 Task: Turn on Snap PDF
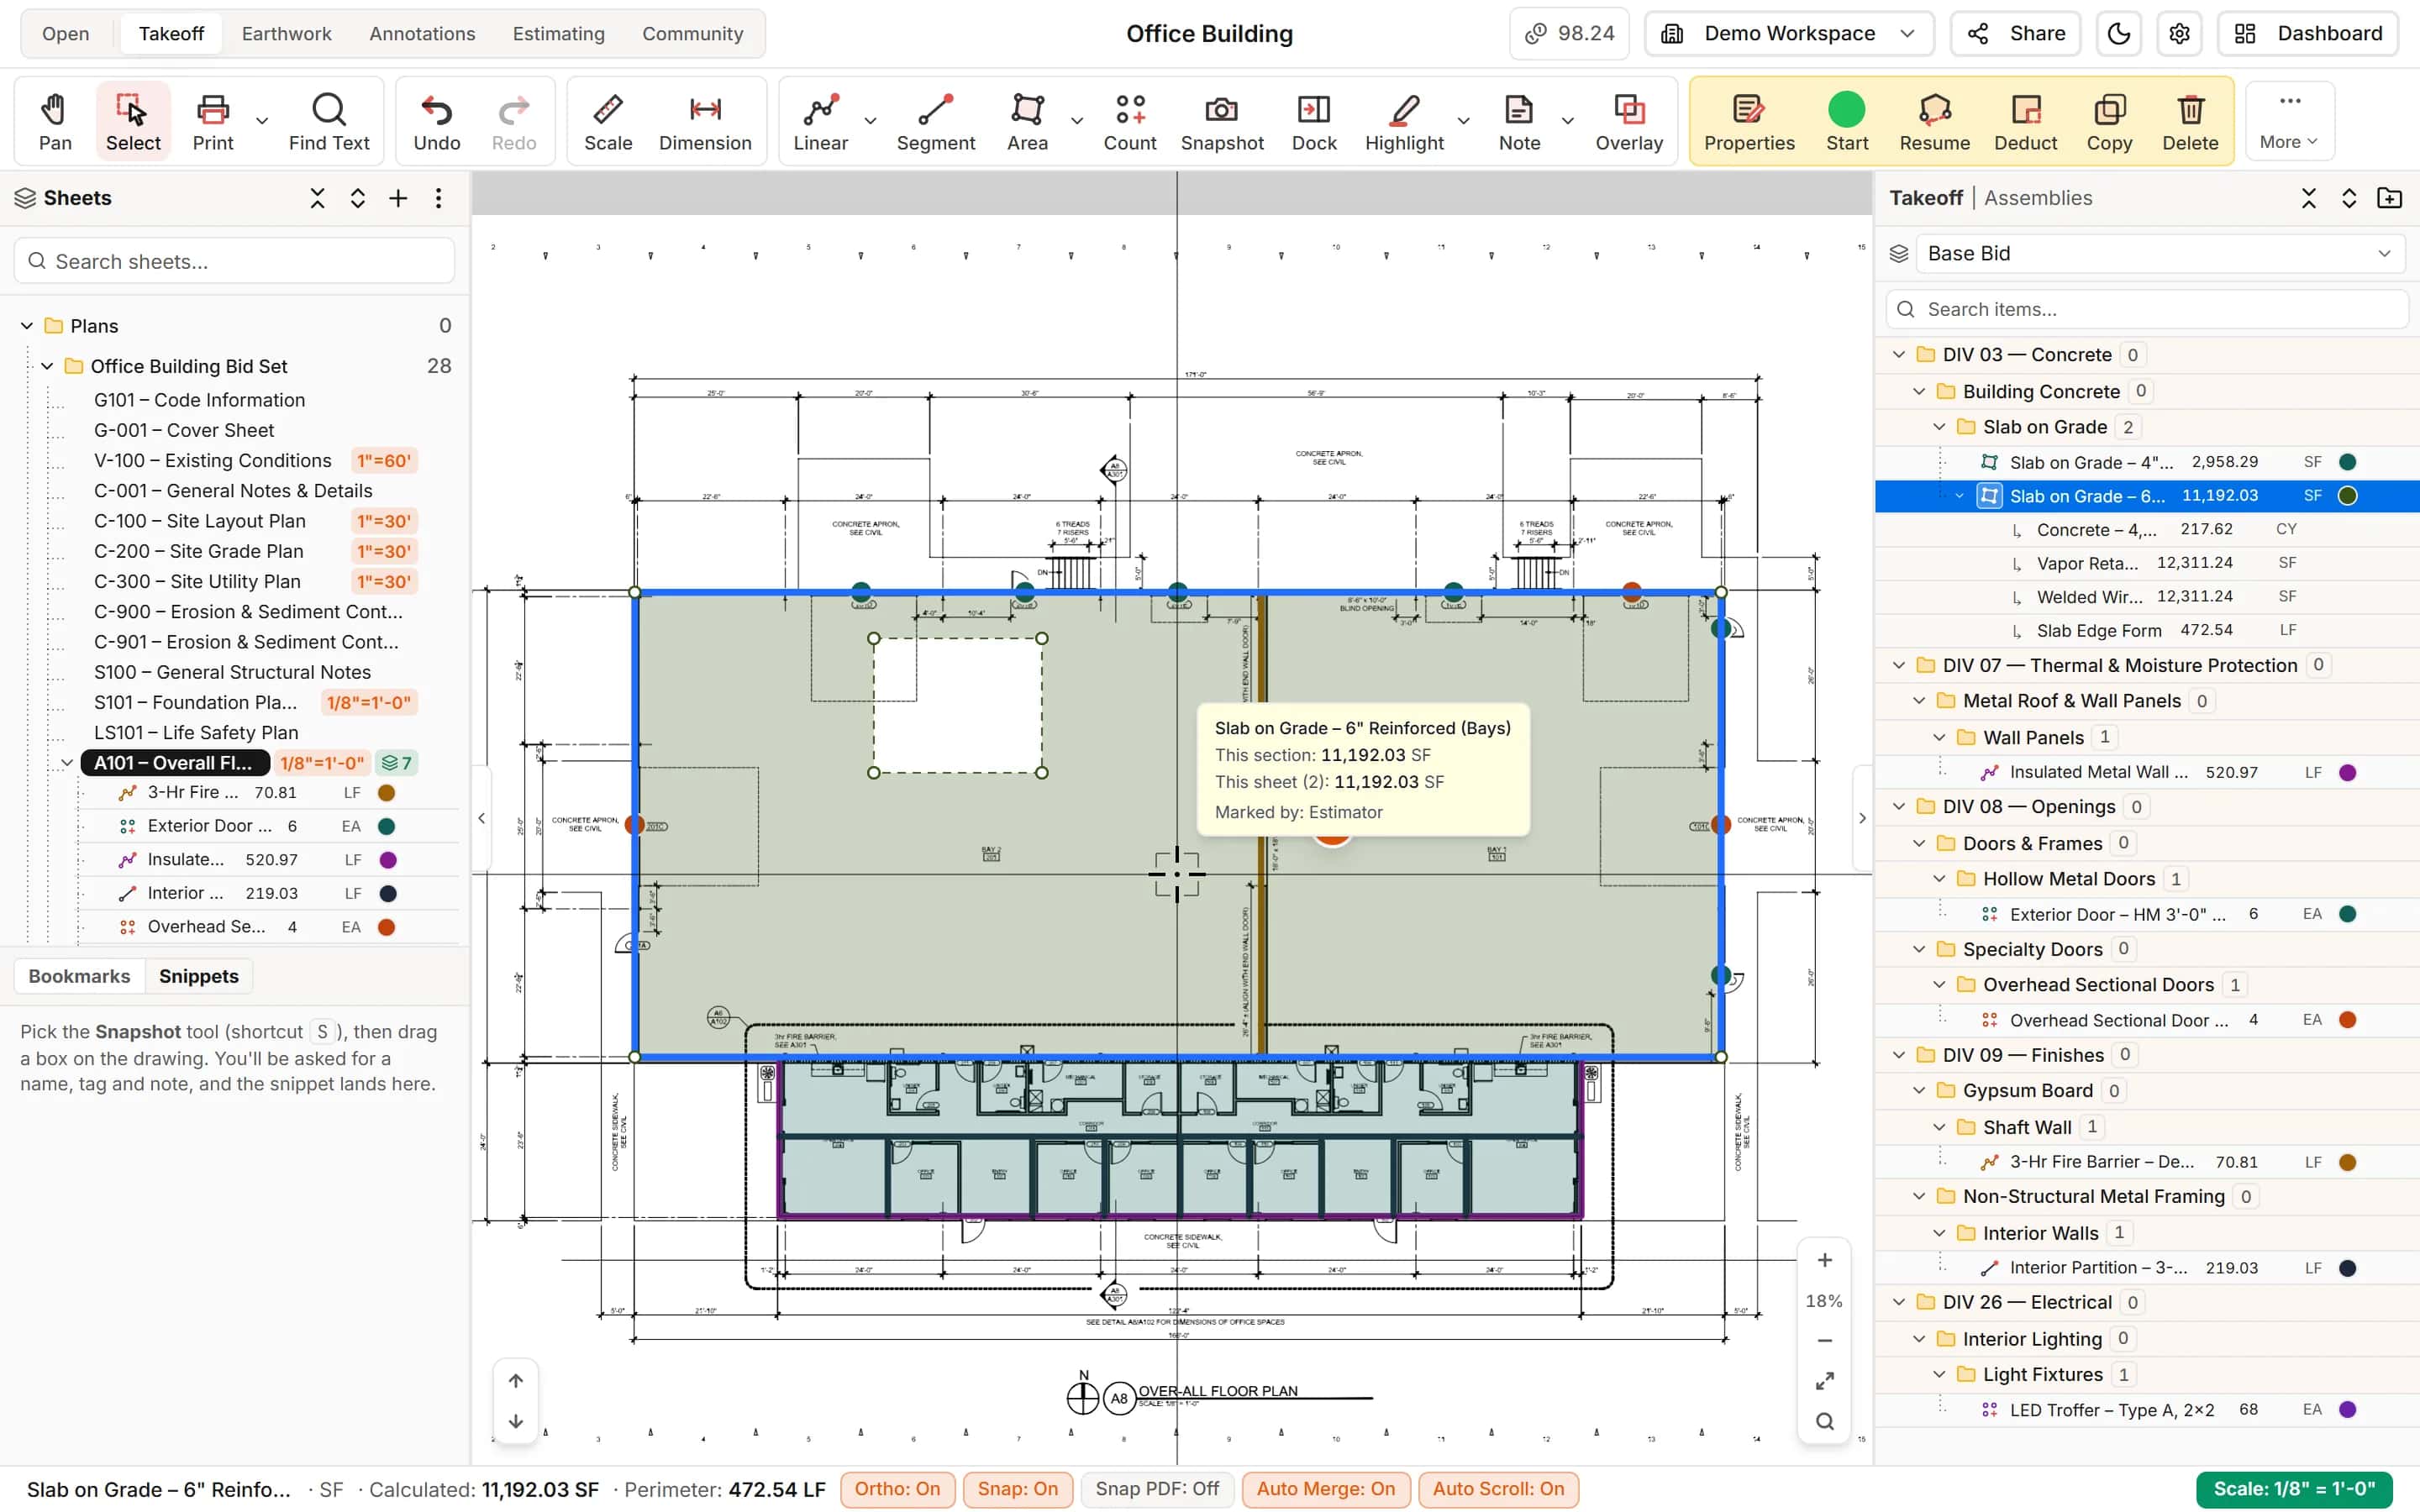pos(1157,1489)
